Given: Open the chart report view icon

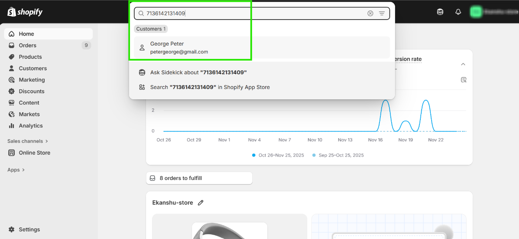Looking at the screenshot, I should [464, 80].
